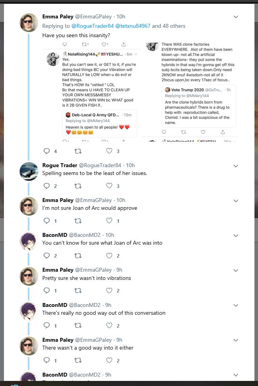Retweet BaconMD's "no good way out" tweet
The image size is (258, 386).
click(x=78, y=325)
